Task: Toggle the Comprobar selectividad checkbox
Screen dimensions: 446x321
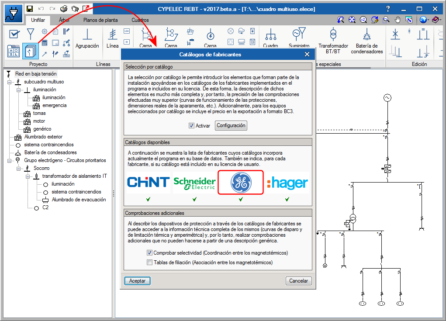Action: point(149,253)
